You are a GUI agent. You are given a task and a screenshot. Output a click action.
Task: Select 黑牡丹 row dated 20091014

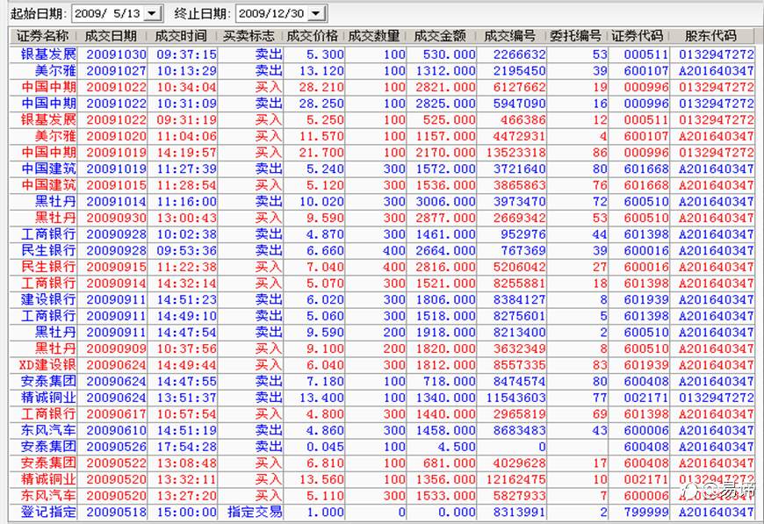(382, 202)
